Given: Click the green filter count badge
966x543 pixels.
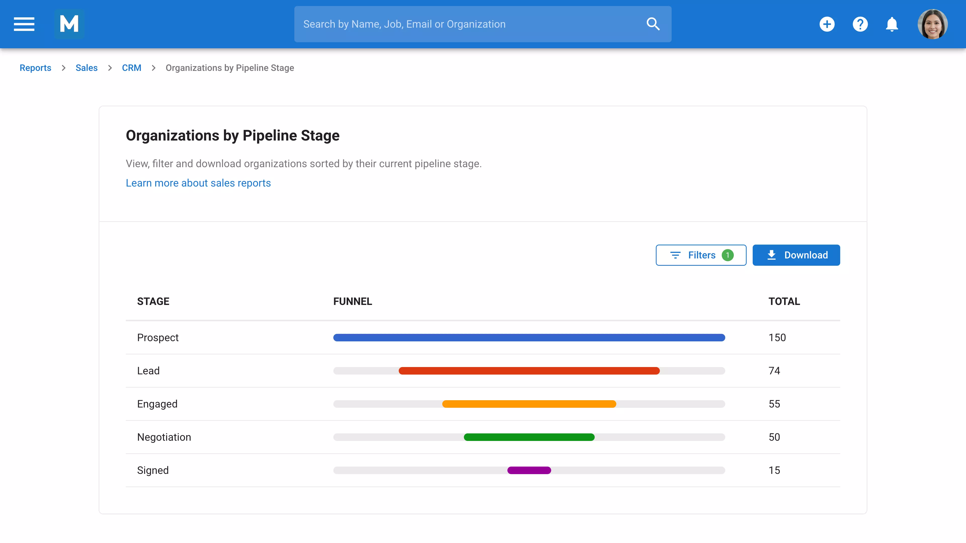Looking at the screenshot, I should 728,255.
